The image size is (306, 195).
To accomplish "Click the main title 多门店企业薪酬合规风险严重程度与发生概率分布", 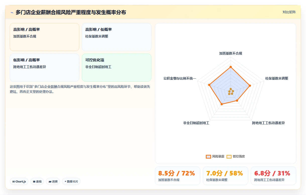I will (x=71, y=12).
